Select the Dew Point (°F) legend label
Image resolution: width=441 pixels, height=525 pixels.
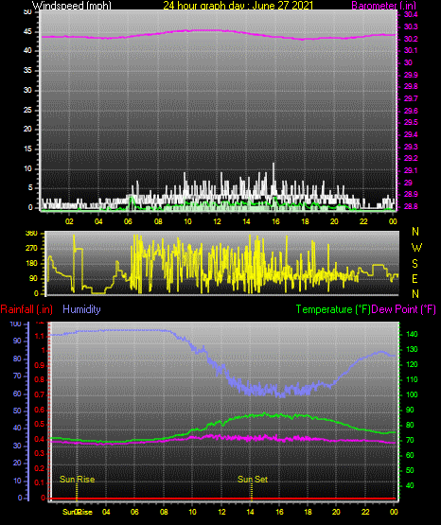click(404, 309)
